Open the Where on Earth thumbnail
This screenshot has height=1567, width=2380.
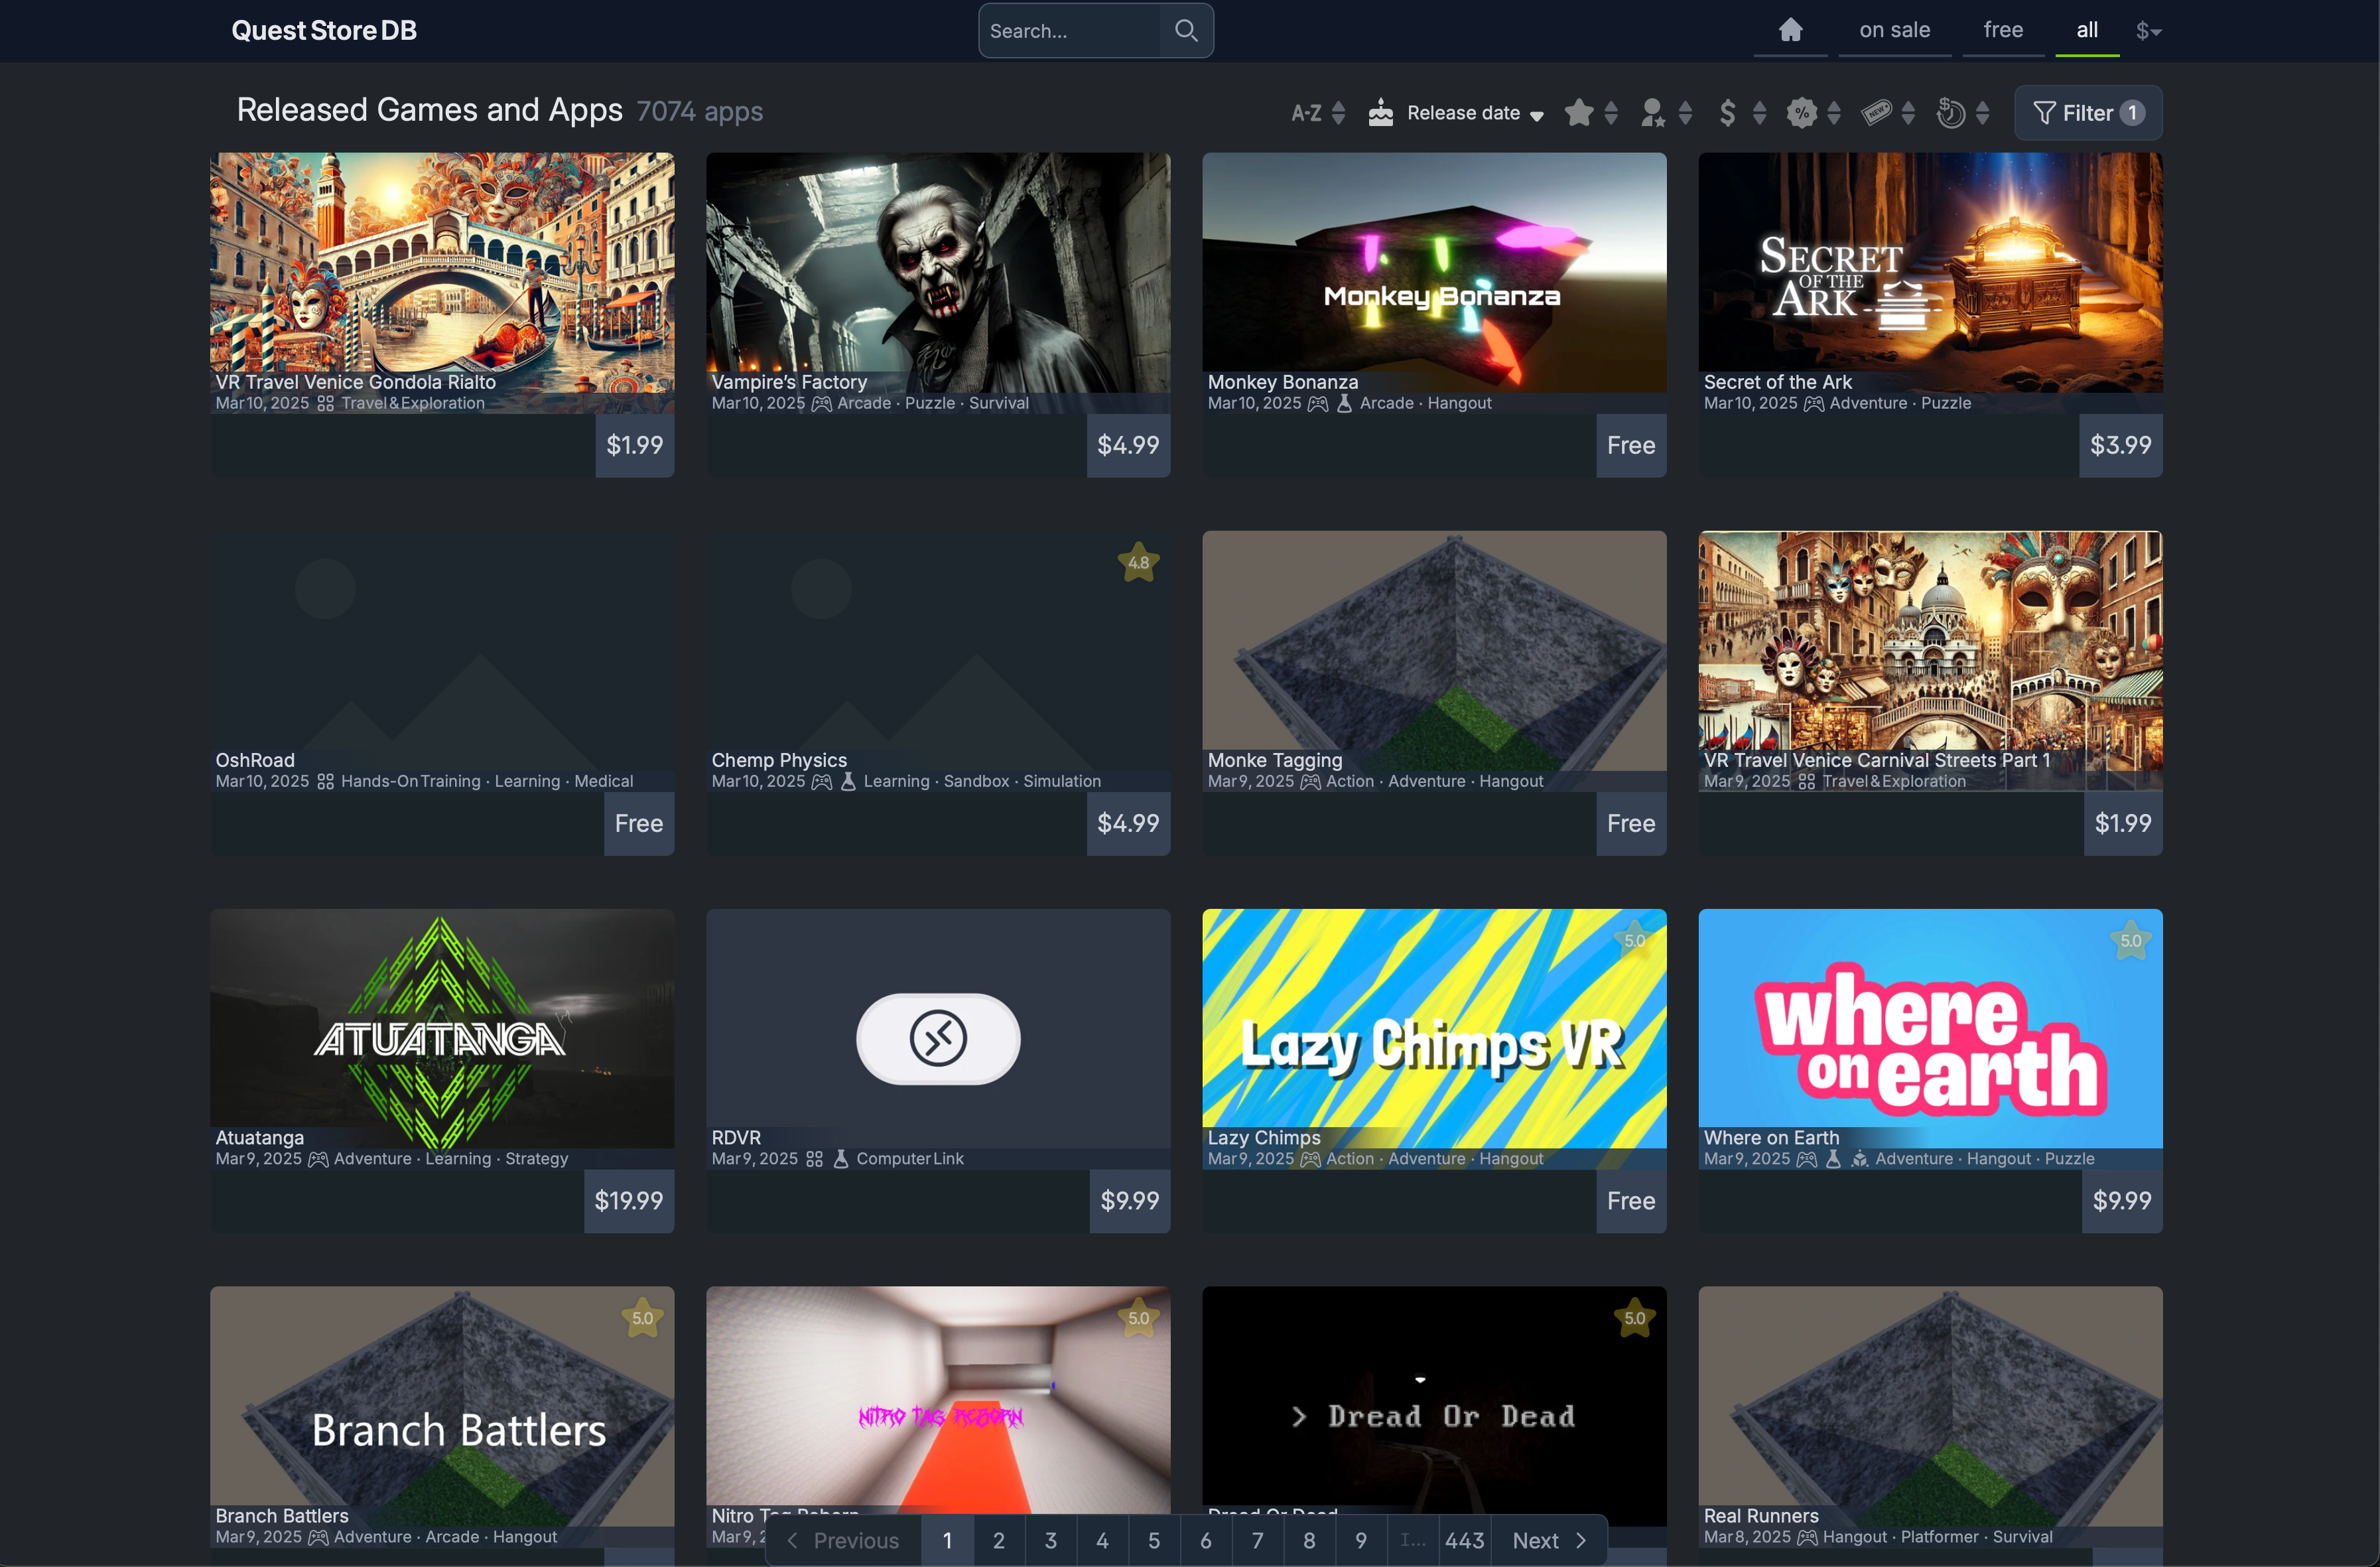pyautogui.click(x=1929, y=1030)
